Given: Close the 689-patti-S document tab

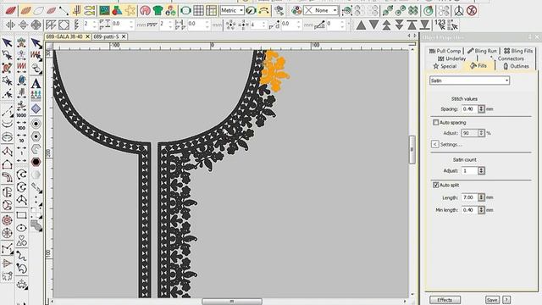Looking at the screenshot, I should tap(124, 36).
